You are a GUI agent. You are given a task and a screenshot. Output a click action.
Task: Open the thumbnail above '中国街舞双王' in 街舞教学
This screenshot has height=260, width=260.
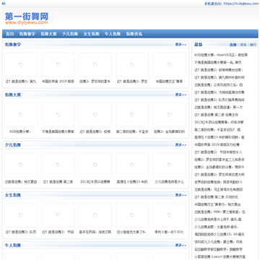169,64
